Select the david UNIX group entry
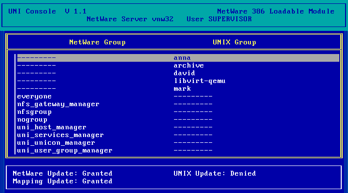The image size is (348, 193). (178, 73)
